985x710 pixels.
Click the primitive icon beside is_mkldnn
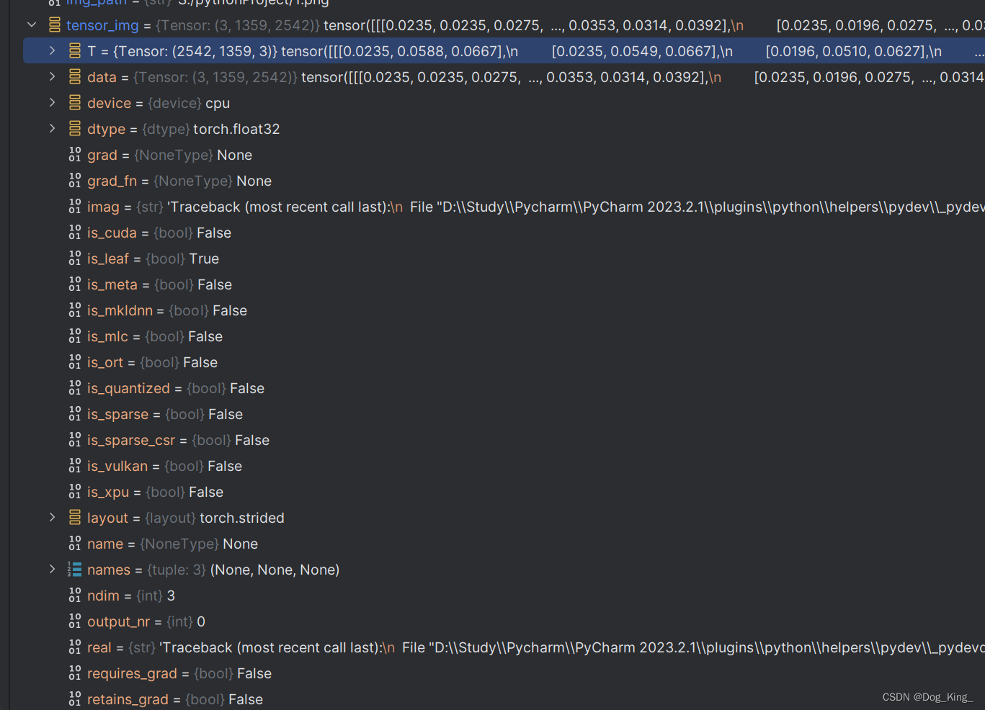click(75, 310)
